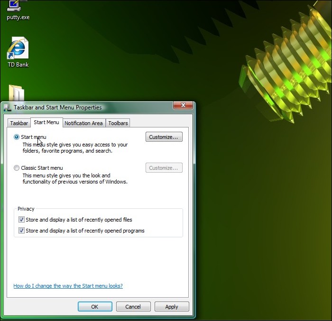Switch to the Taskbar tab
Viewport: 332px width, 321px height.
pyautogui.click(x=19, y=123)
